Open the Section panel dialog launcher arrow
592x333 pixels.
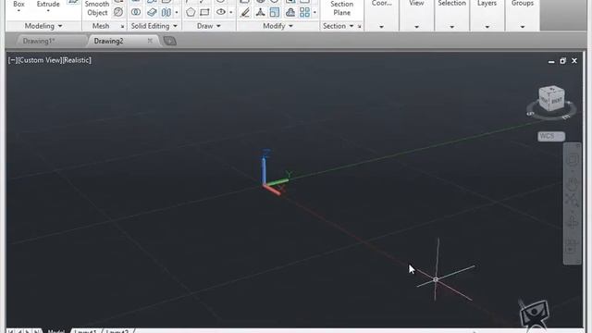coord(360,27)
